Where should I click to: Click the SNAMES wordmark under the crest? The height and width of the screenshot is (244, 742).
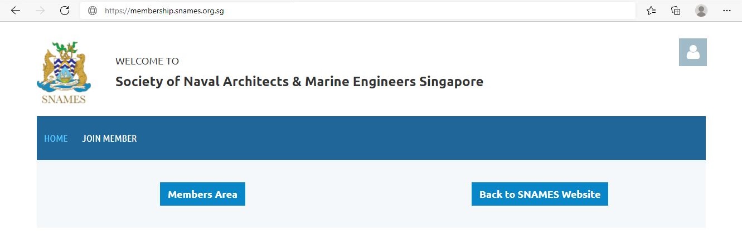[x=64, y=99]
